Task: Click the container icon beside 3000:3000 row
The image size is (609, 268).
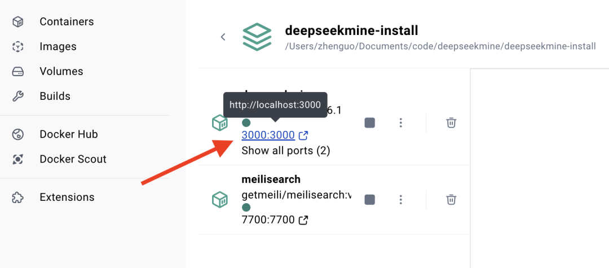Action: pyautogui.click(x=220, y=123)
